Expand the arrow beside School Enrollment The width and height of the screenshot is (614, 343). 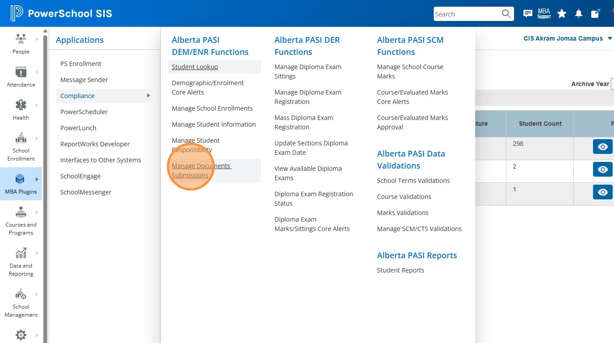(37, 138)
